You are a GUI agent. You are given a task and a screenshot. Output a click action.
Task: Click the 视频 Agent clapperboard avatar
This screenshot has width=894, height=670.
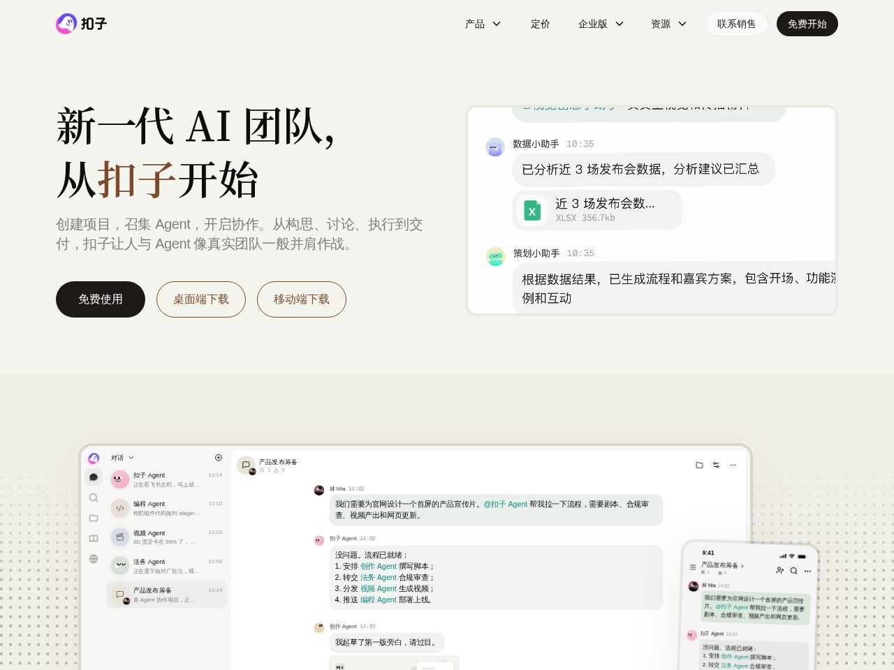click(x=120, y=537)
